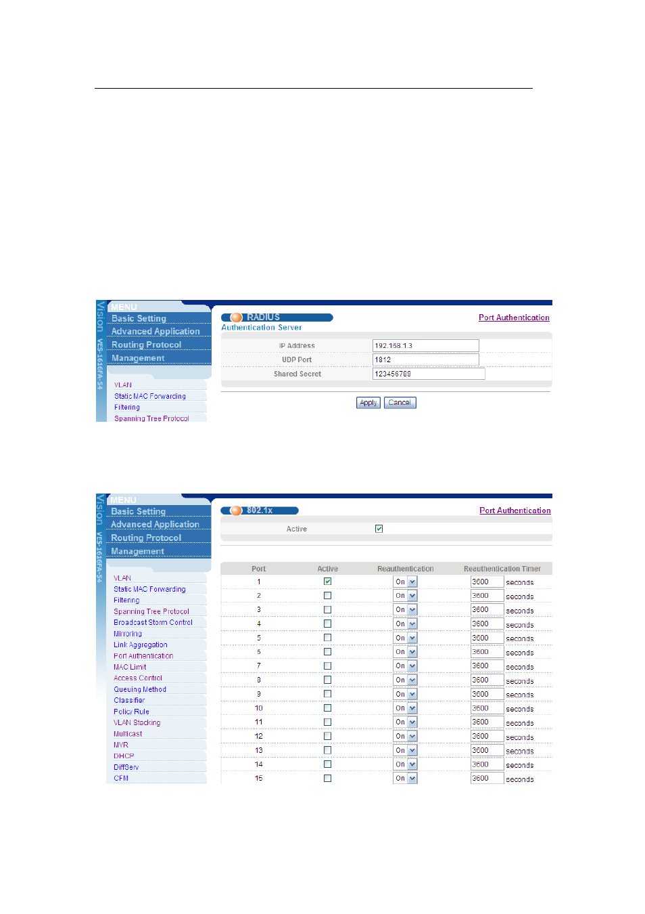Image resolution: width=645 pixels, height=914 pixels.
Task: Click the orange 802.1x header icon
Action: tap(236, 510)
